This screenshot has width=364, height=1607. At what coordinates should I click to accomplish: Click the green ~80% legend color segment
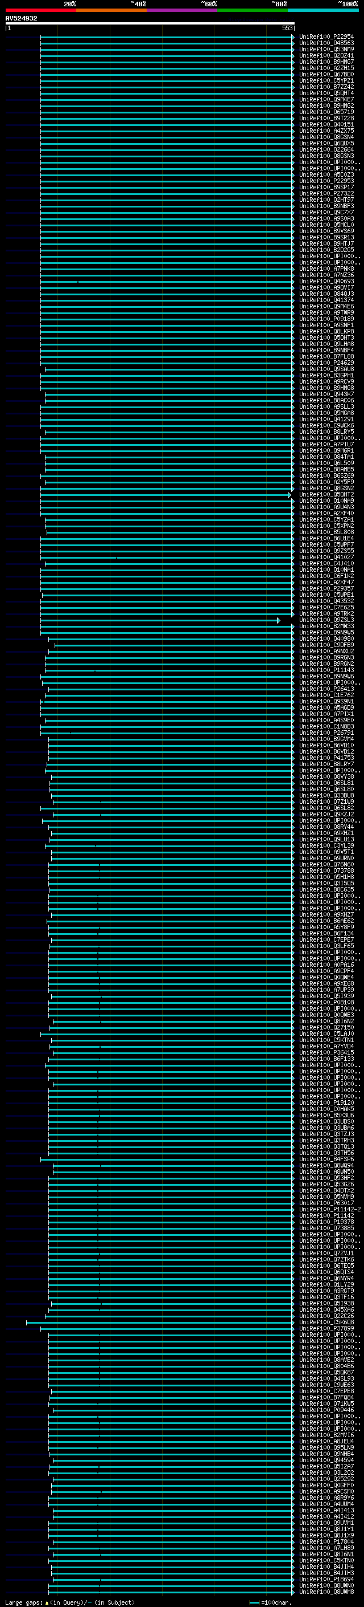[253, 11]
